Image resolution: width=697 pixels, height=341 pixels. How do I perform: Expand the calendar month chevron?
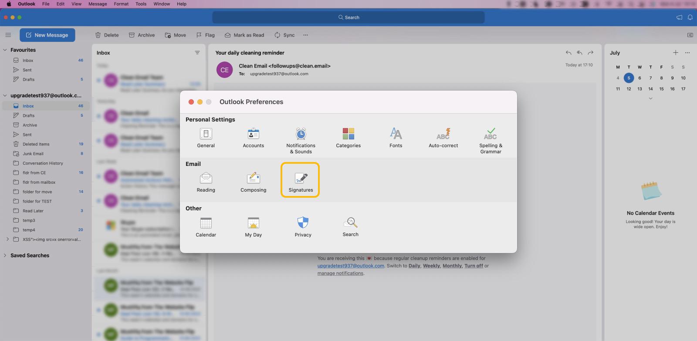click(x=650, y=98)
